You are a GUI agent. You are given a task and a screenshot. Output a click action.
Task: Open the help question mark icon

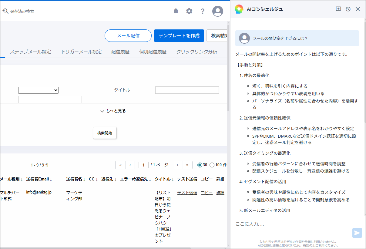click(x=203, y=11)
